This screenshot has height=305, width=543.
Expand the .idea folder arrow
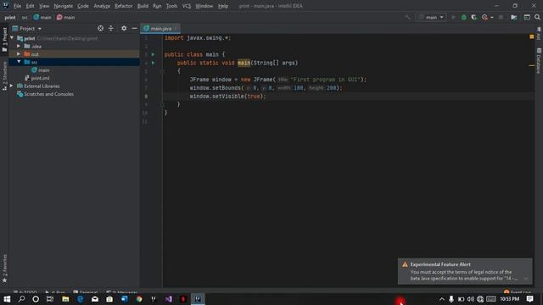(x=19, y=46)
